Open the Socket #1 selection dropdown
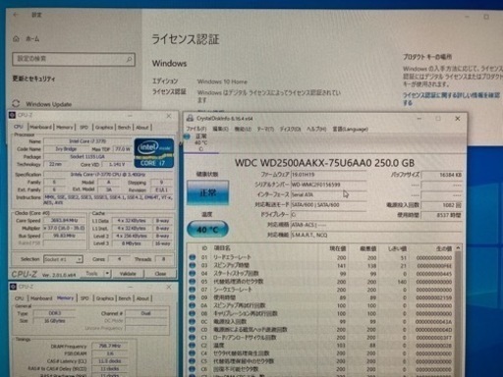Screen dimensions: 503x377 tap(63, 259)
